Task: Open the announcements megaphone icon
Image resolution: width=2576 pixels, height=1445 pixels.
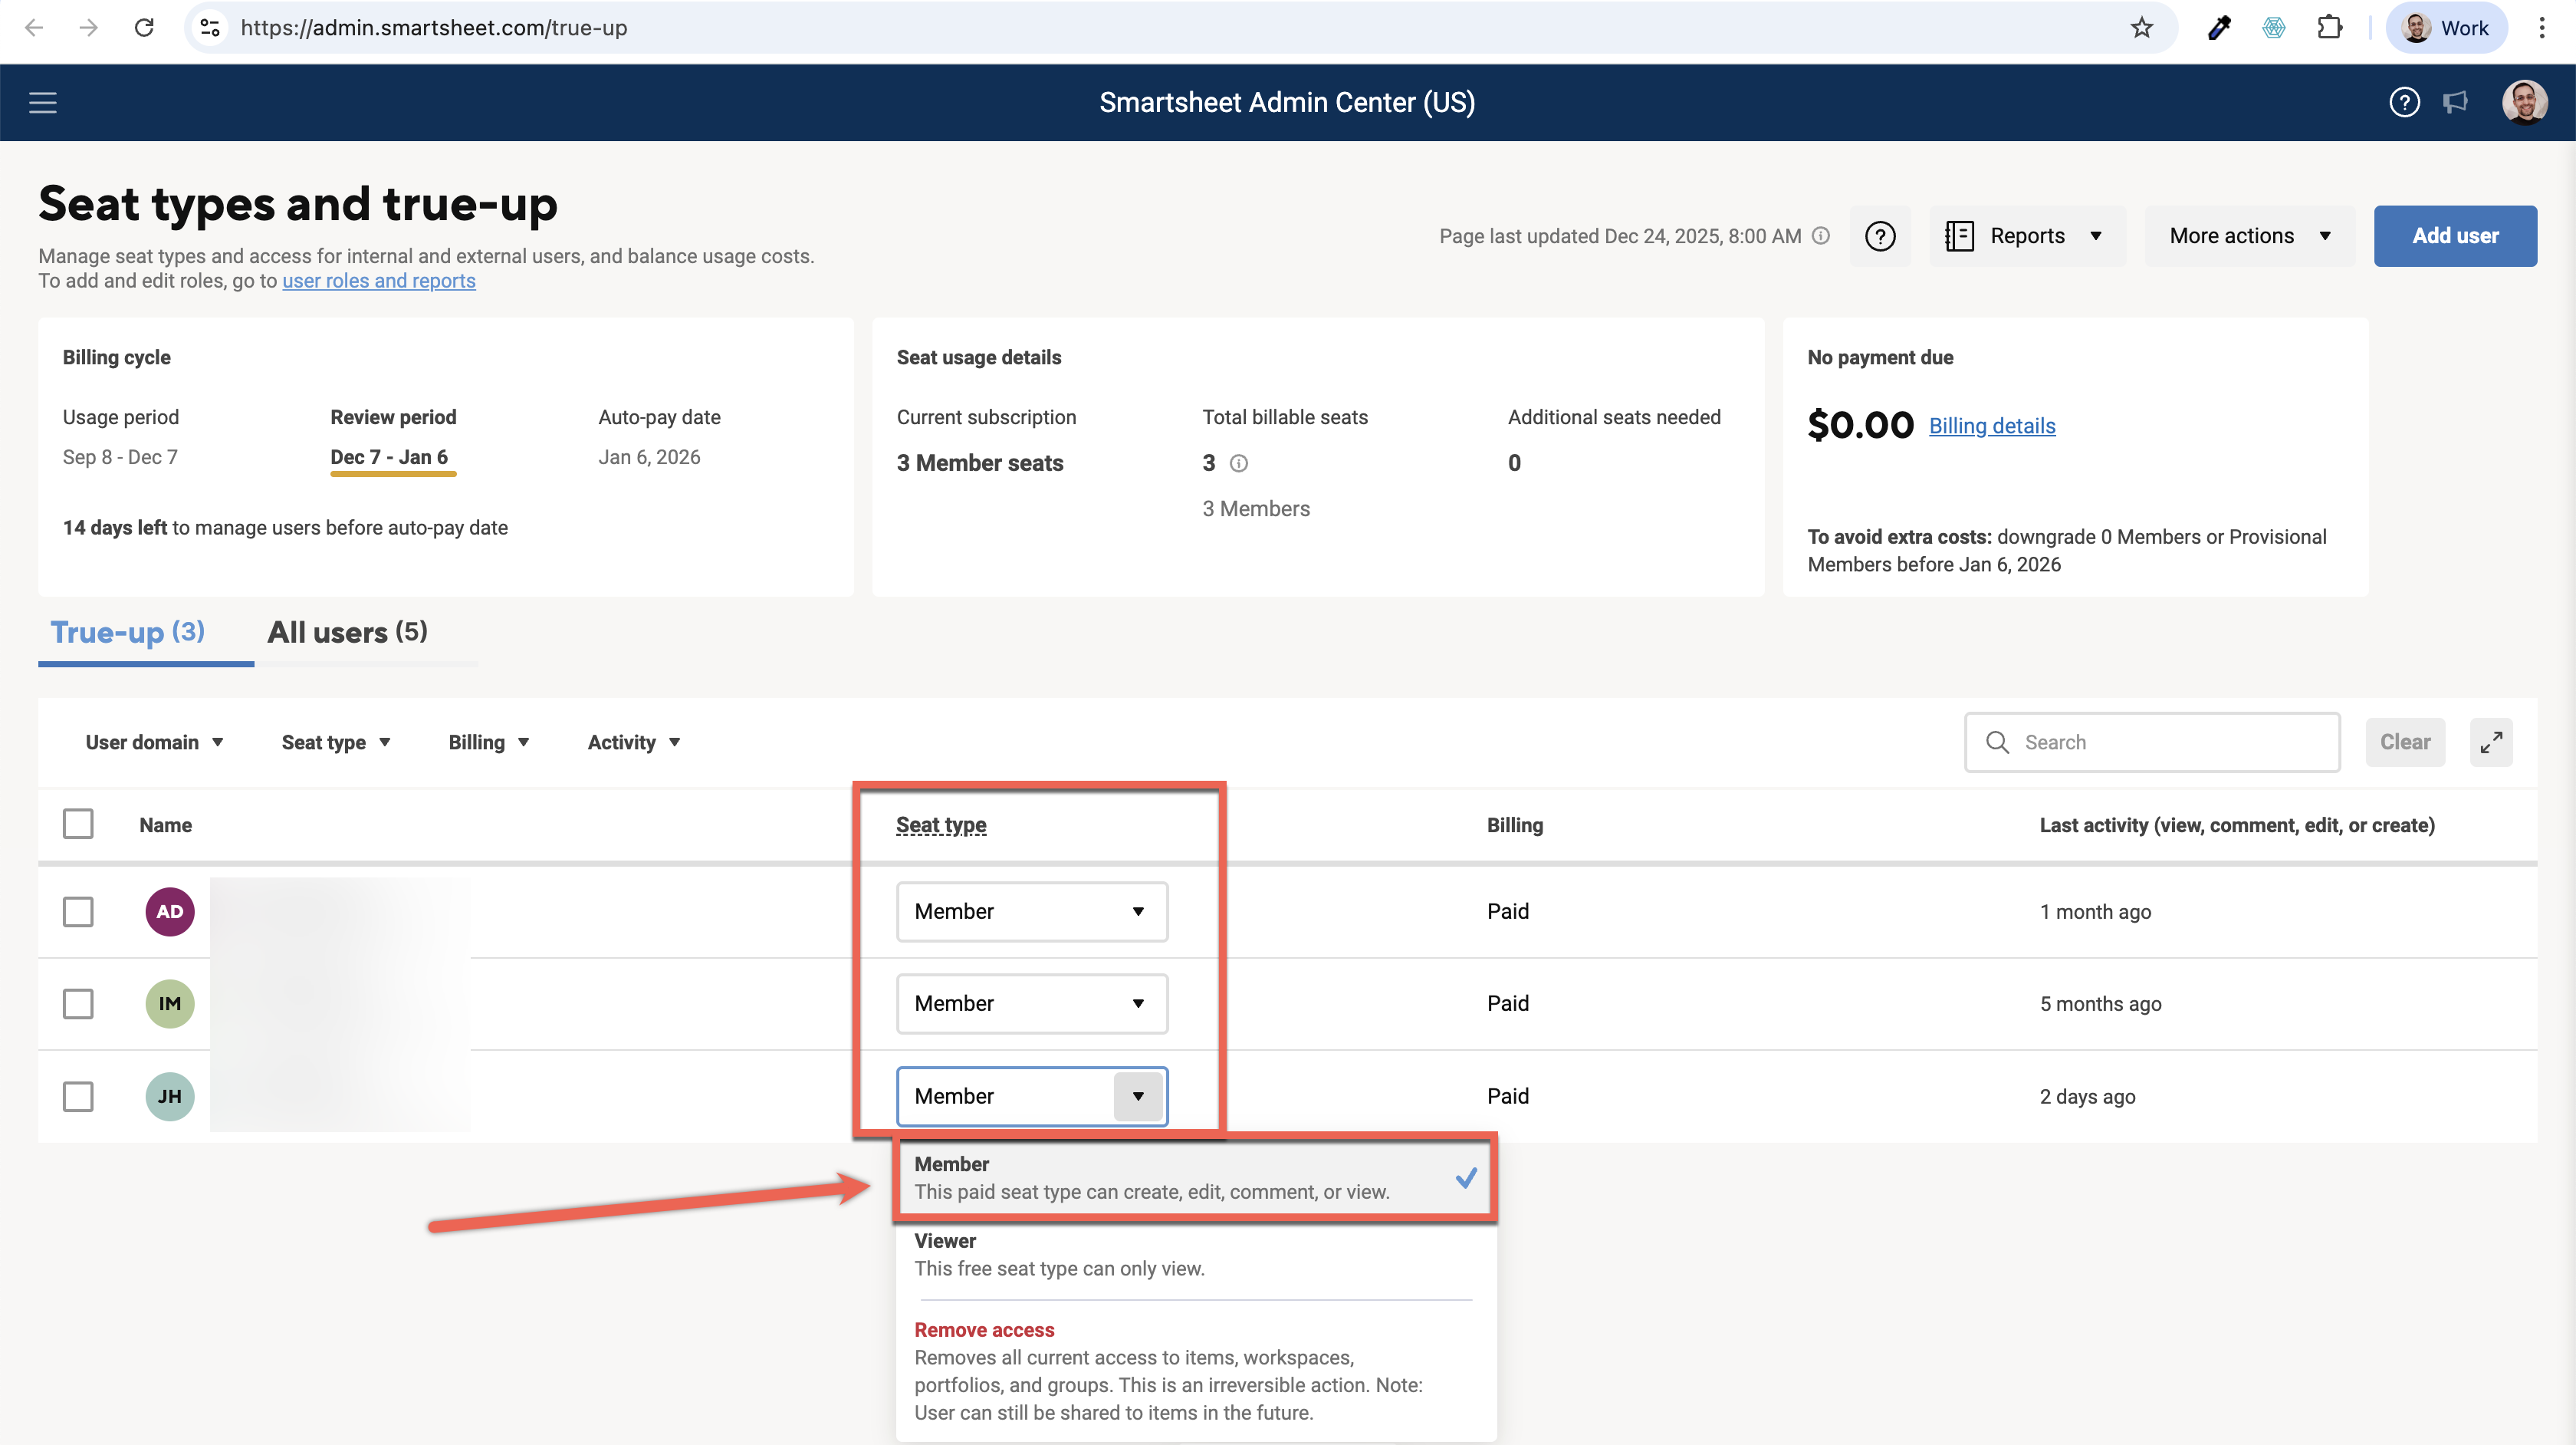Action: pyautogui.click(x=2456, y=102)
